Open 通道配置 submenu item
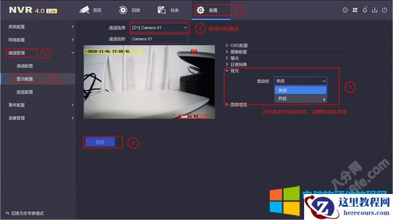Viewport: 393px width, 220px height. click(25, 66)
